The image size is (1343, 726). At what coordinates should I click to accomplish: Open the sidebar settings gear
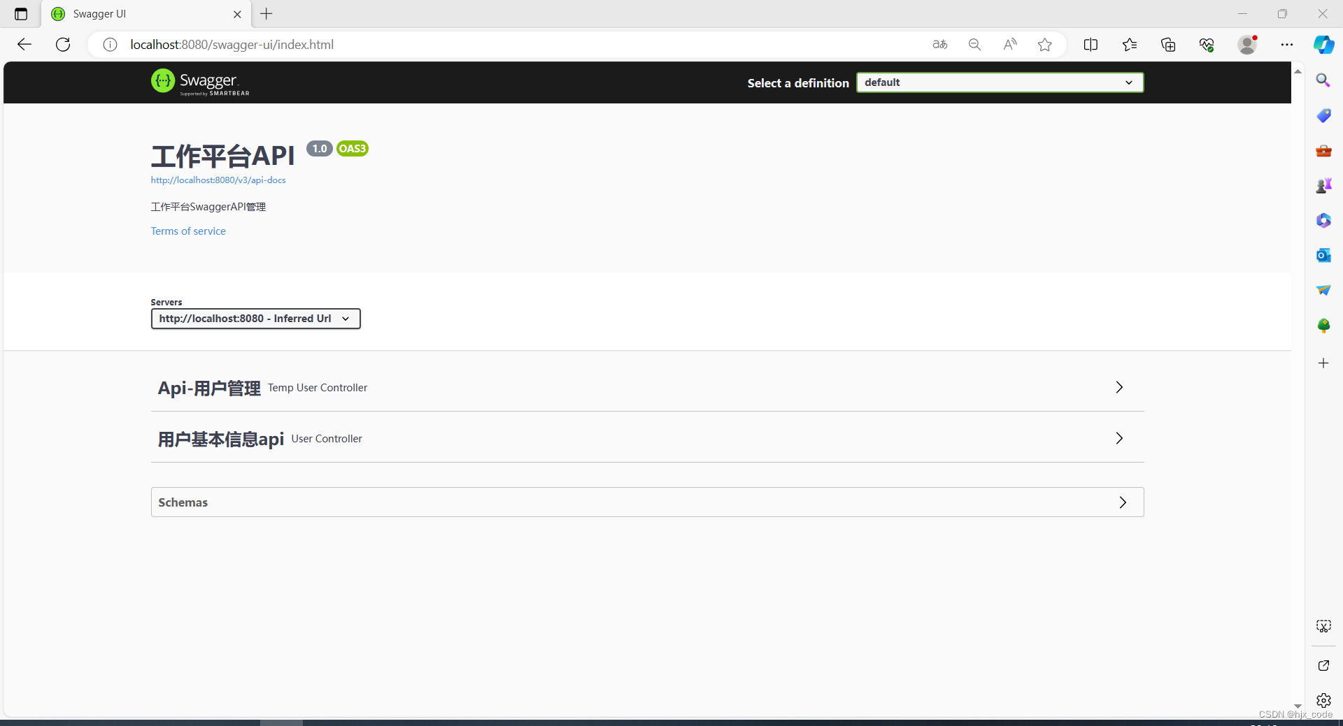[x=1323, y=700]
